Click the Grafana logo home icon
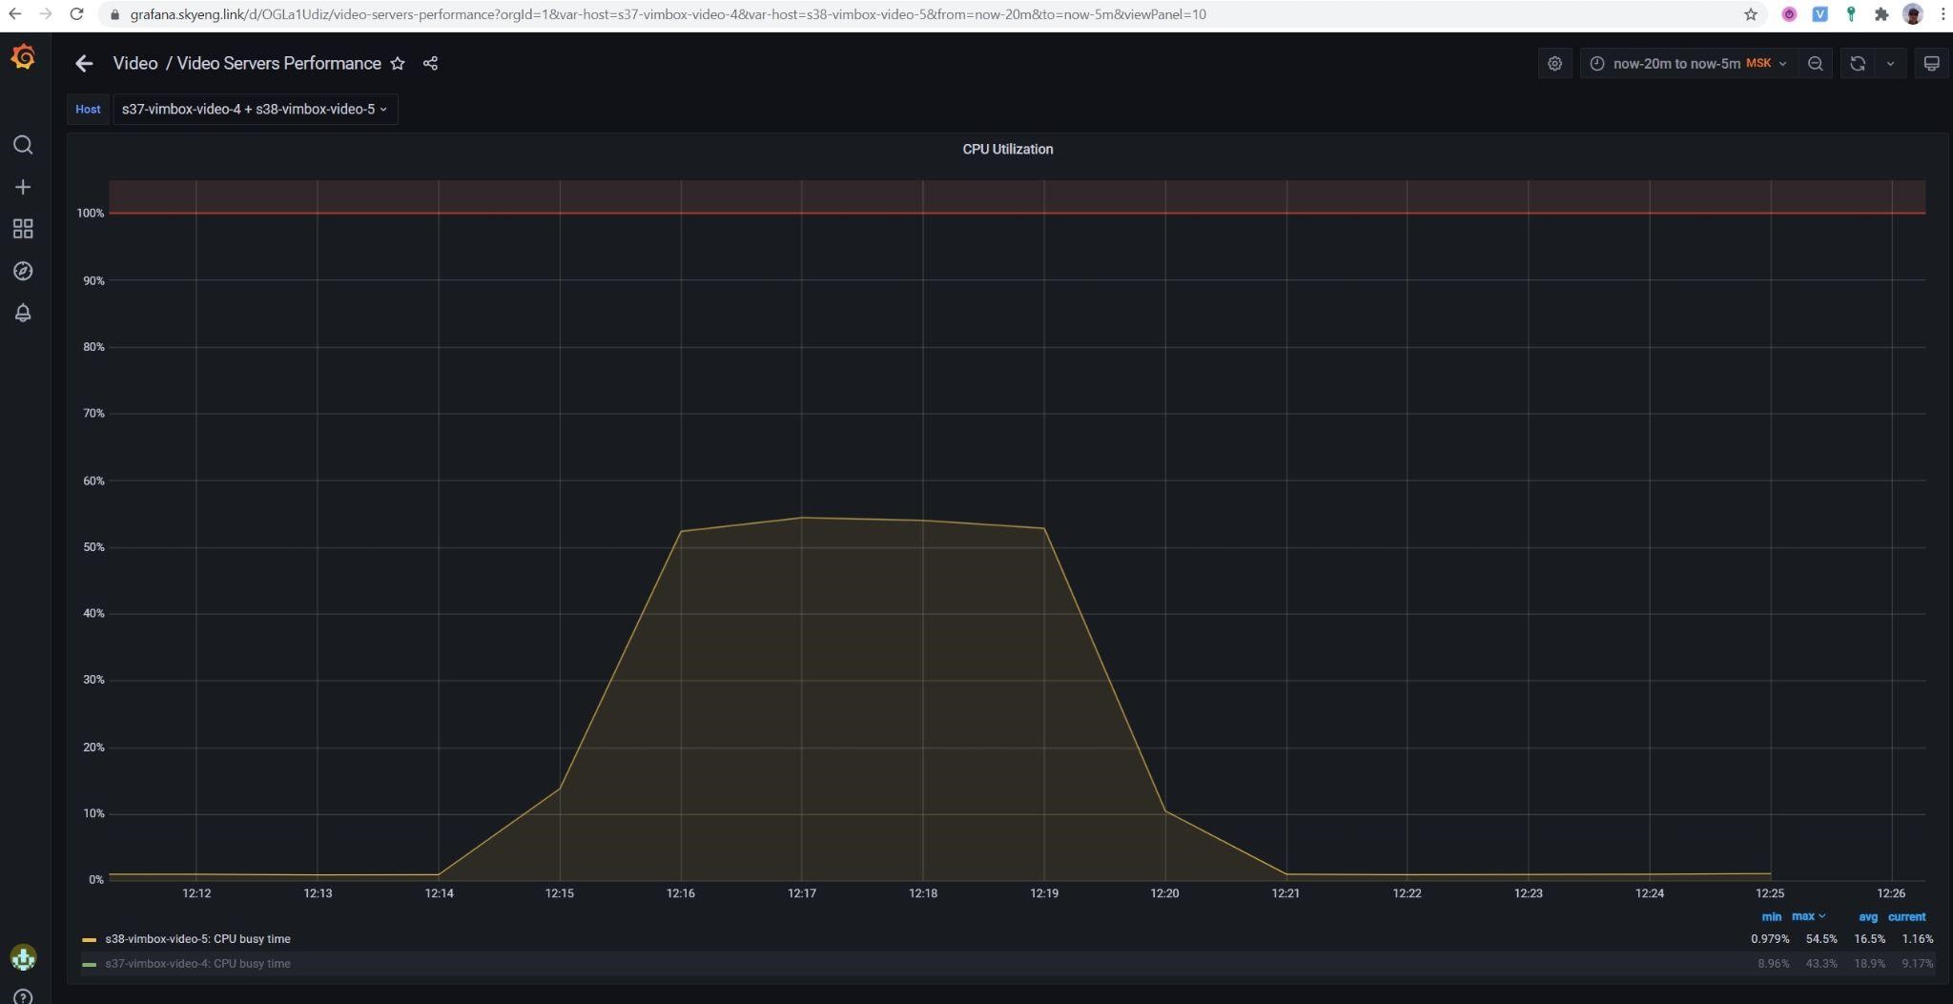Image resolution: width=1953 pixels, height=1004 pixels. 23,57
